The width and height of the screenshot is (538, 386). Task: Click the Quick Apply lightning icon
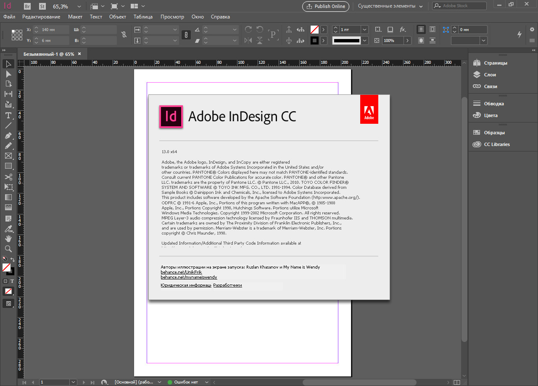click(519, 34)
